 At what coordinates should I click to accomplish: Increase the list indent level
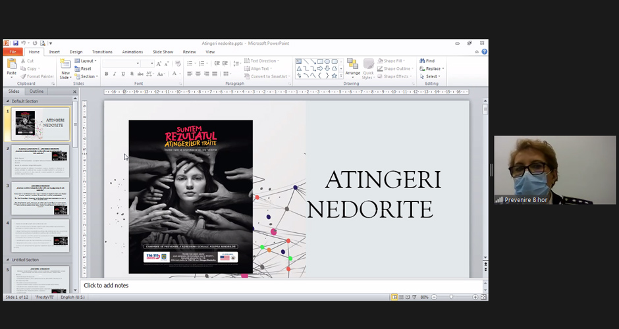point(225,64)
